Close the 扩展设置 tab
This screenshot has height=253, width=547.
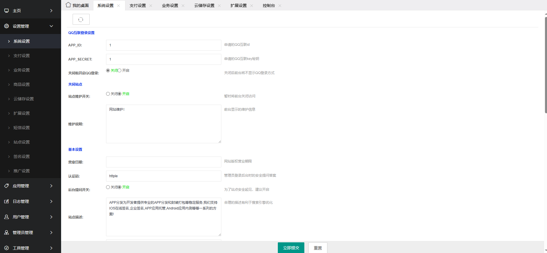(x=252, y=6)
